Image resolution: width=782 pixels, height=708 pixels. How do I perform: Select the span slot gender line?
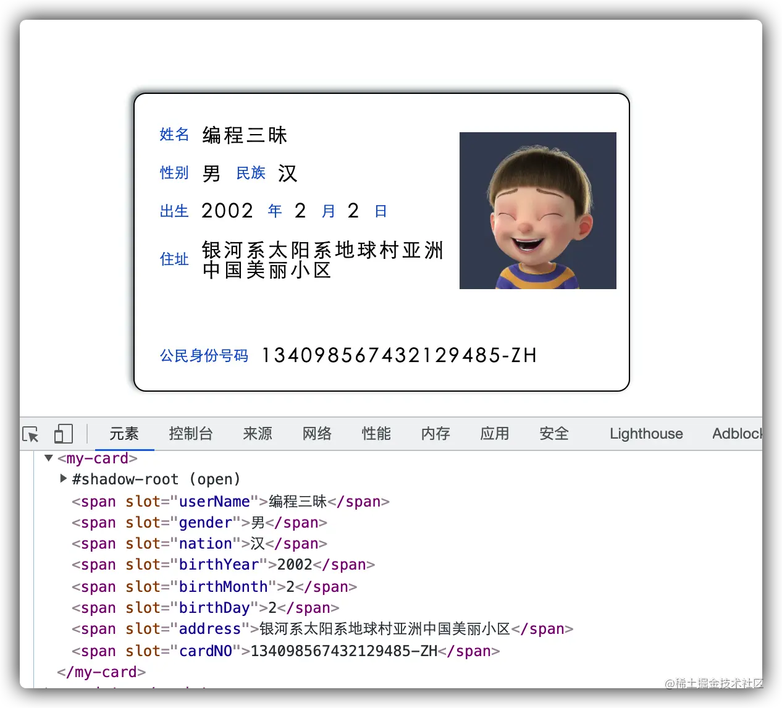pos(200,523)
